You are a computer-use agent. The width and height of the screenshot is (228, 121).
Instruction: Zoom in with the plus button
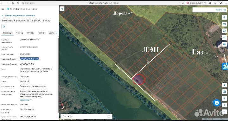tap(225, 105)
